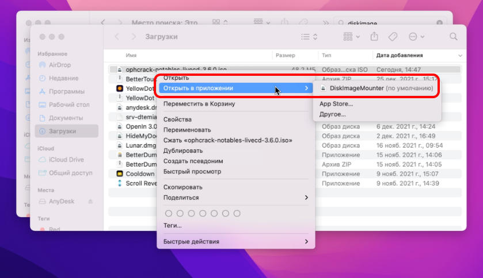Sort by the Тип column header
Screen dimensions: 483x278
point(326,55)
